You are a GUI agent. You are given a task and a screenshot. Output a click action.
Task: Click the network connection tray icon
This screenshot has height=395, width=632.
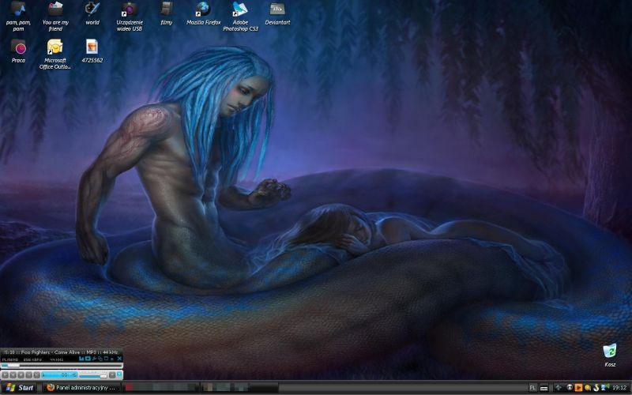(605, 388)
